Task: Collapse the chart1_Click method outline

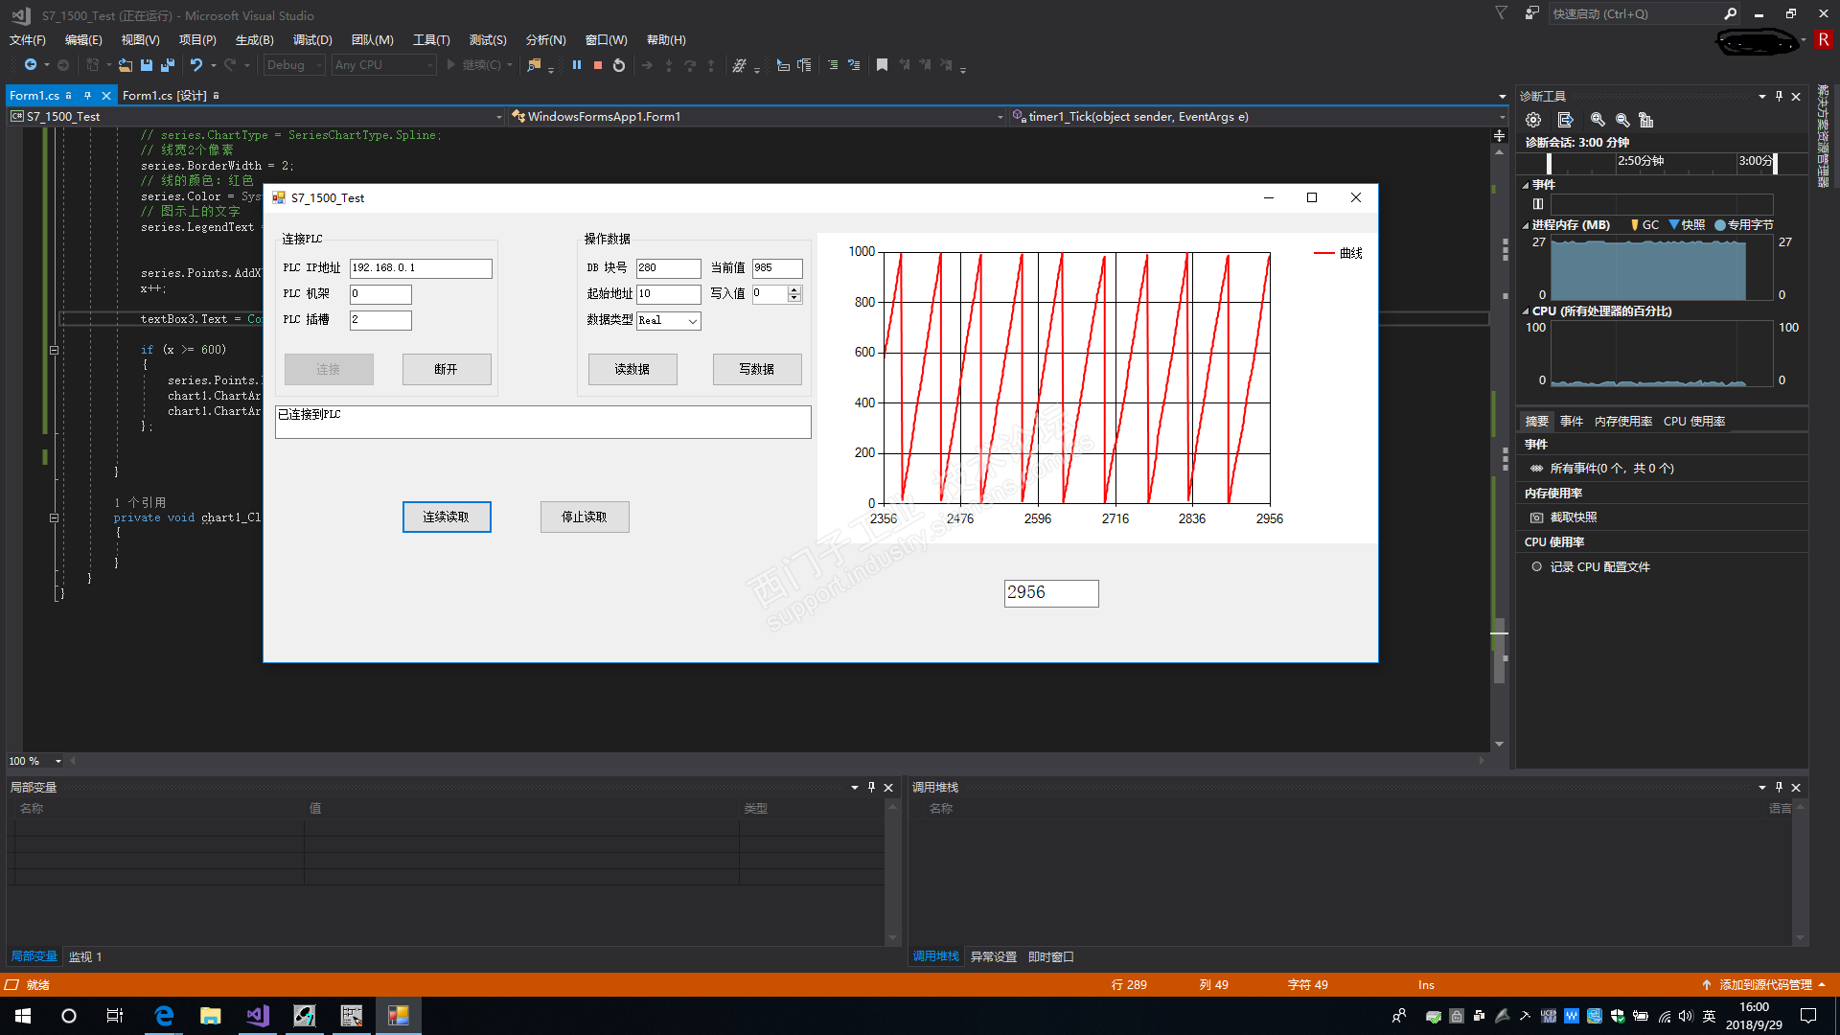Action: [55, 517]
